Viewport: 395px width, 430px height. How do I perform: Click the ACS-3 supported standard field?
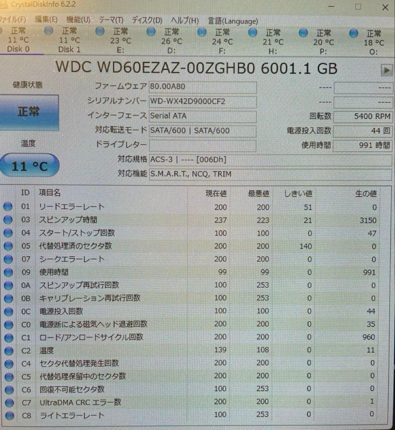[270, 160]
